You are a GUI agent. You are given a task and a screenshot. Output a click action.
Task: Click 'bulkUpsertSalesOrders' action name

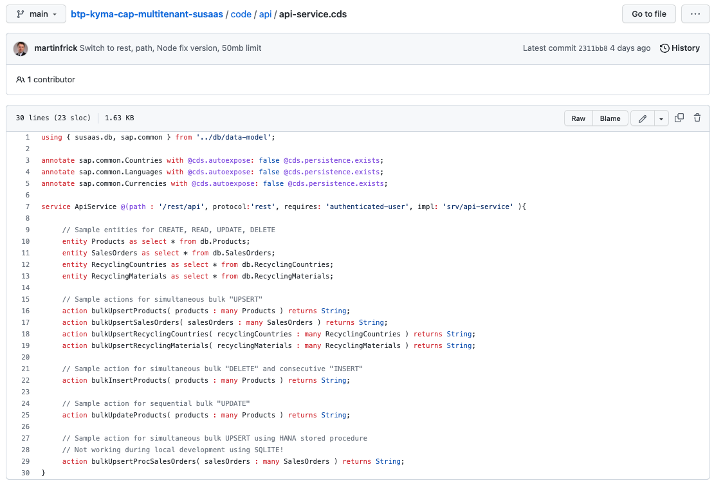(135, 322)
